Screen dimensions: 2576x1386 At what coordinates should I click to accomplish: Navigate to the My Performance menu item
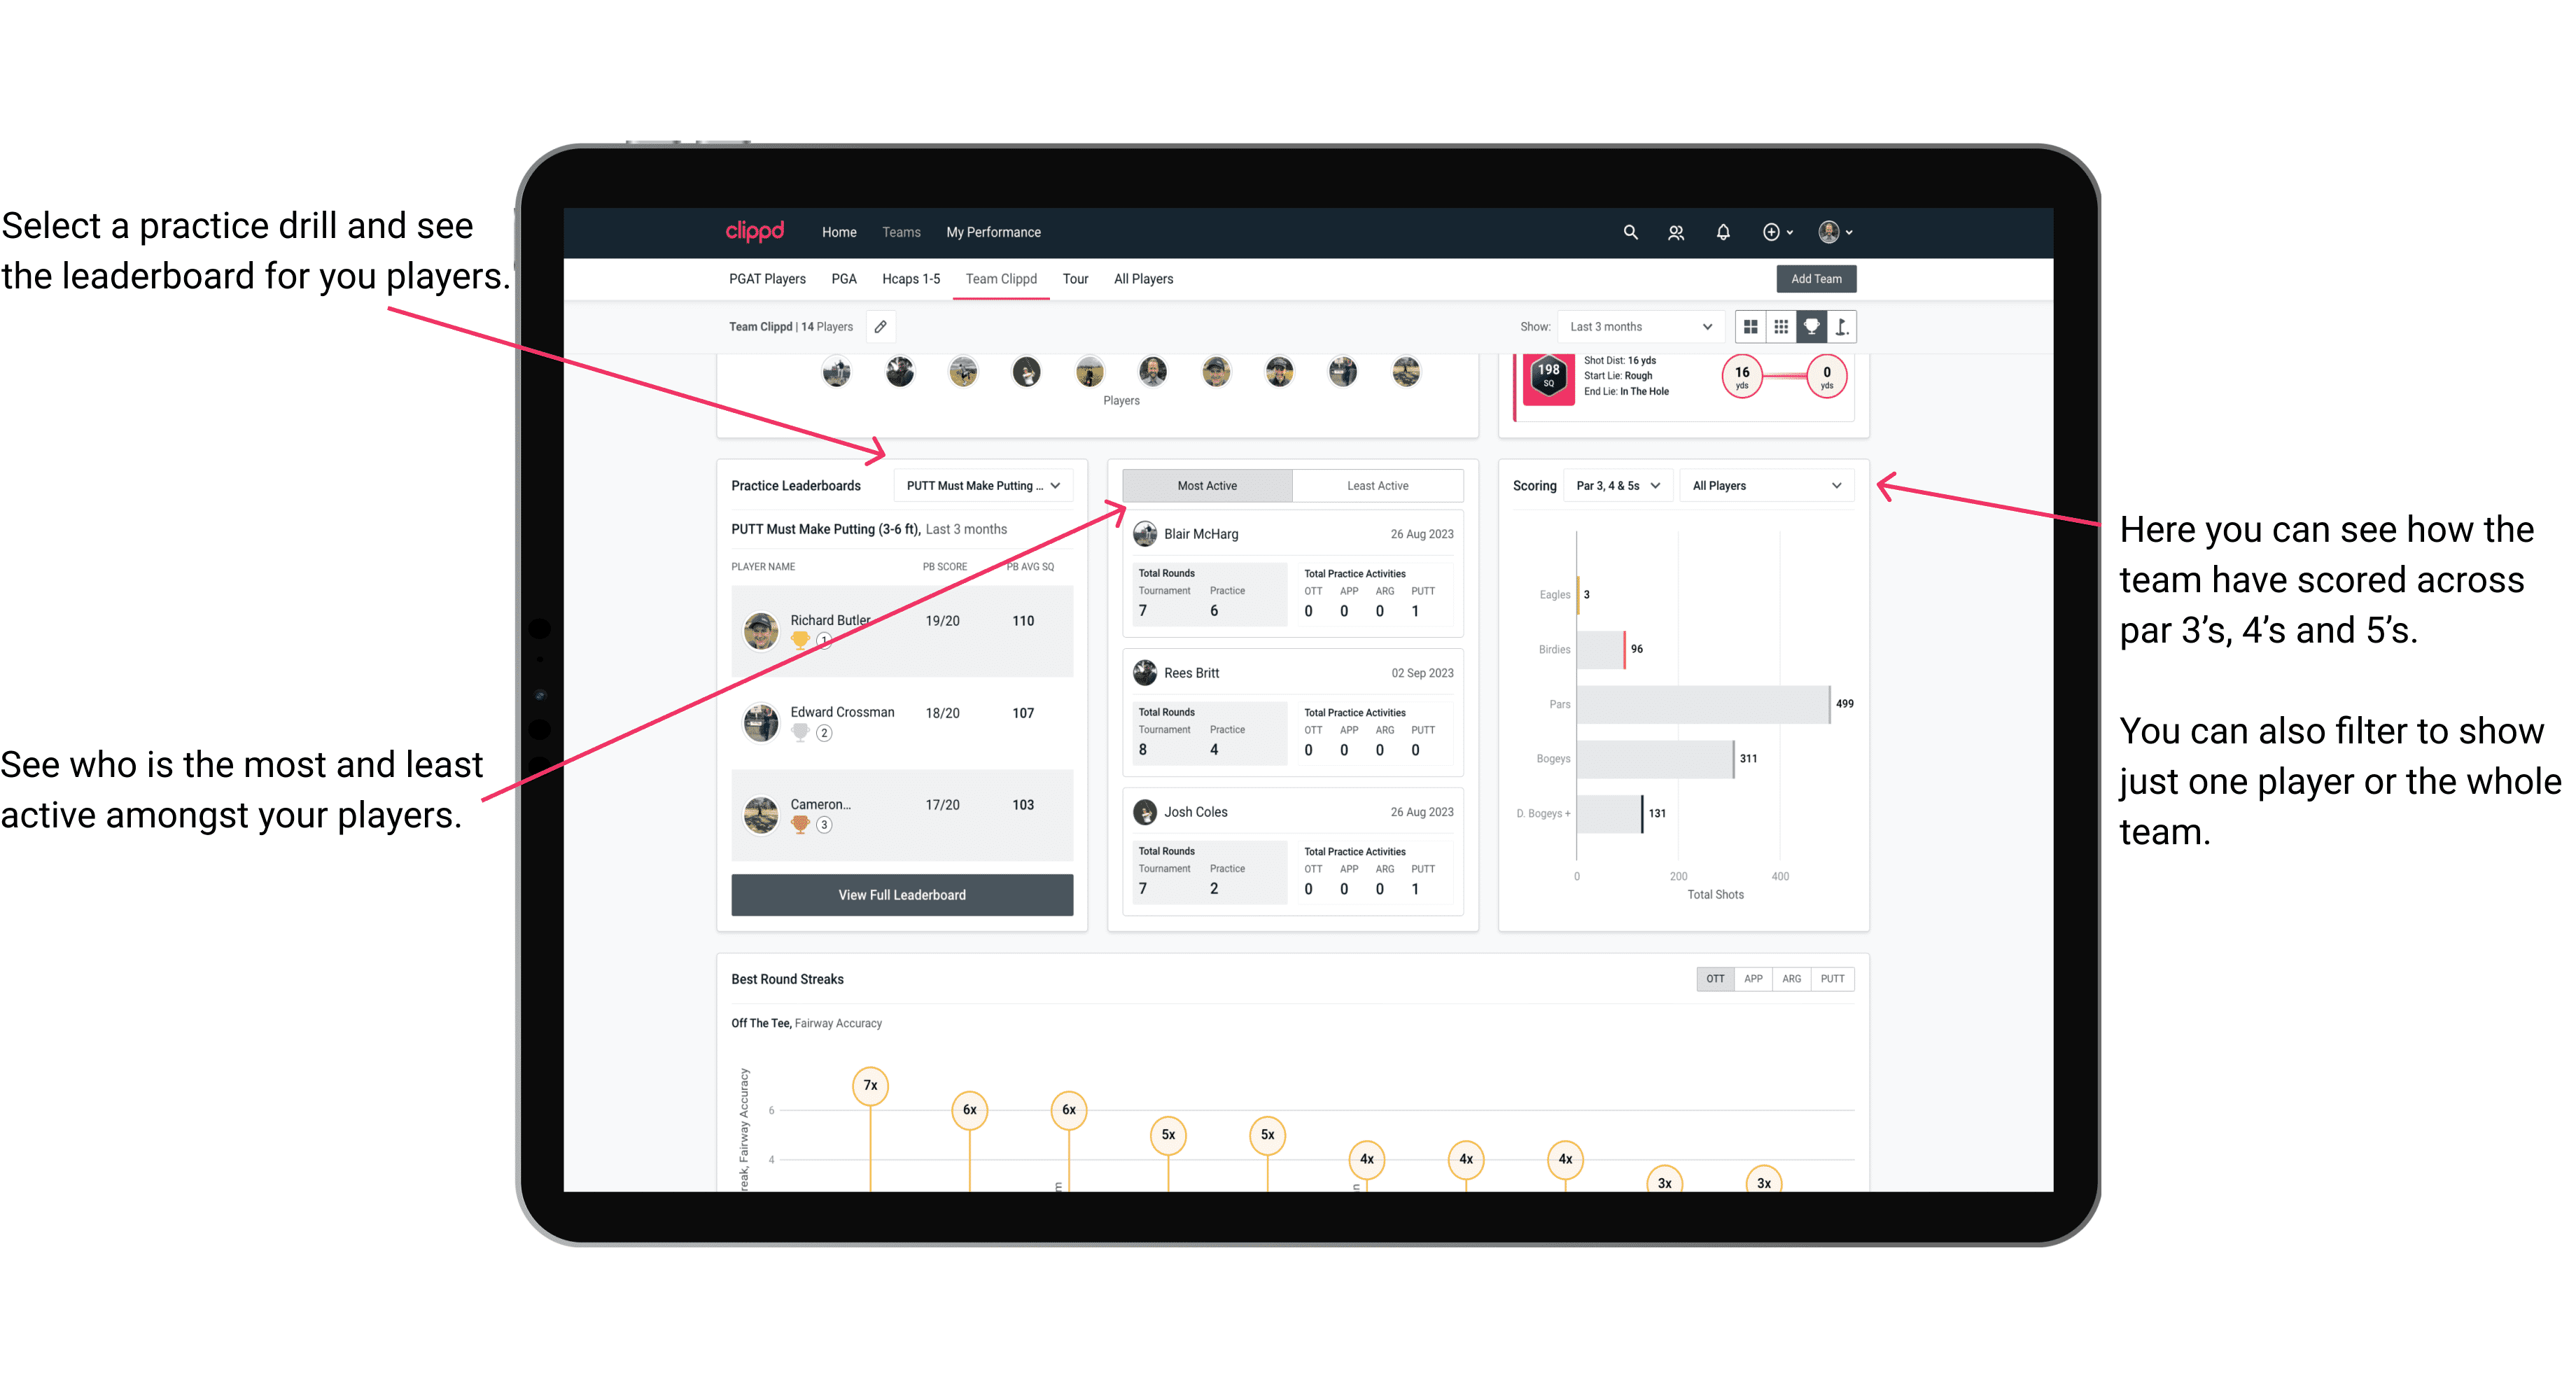tap(1042, 232)
